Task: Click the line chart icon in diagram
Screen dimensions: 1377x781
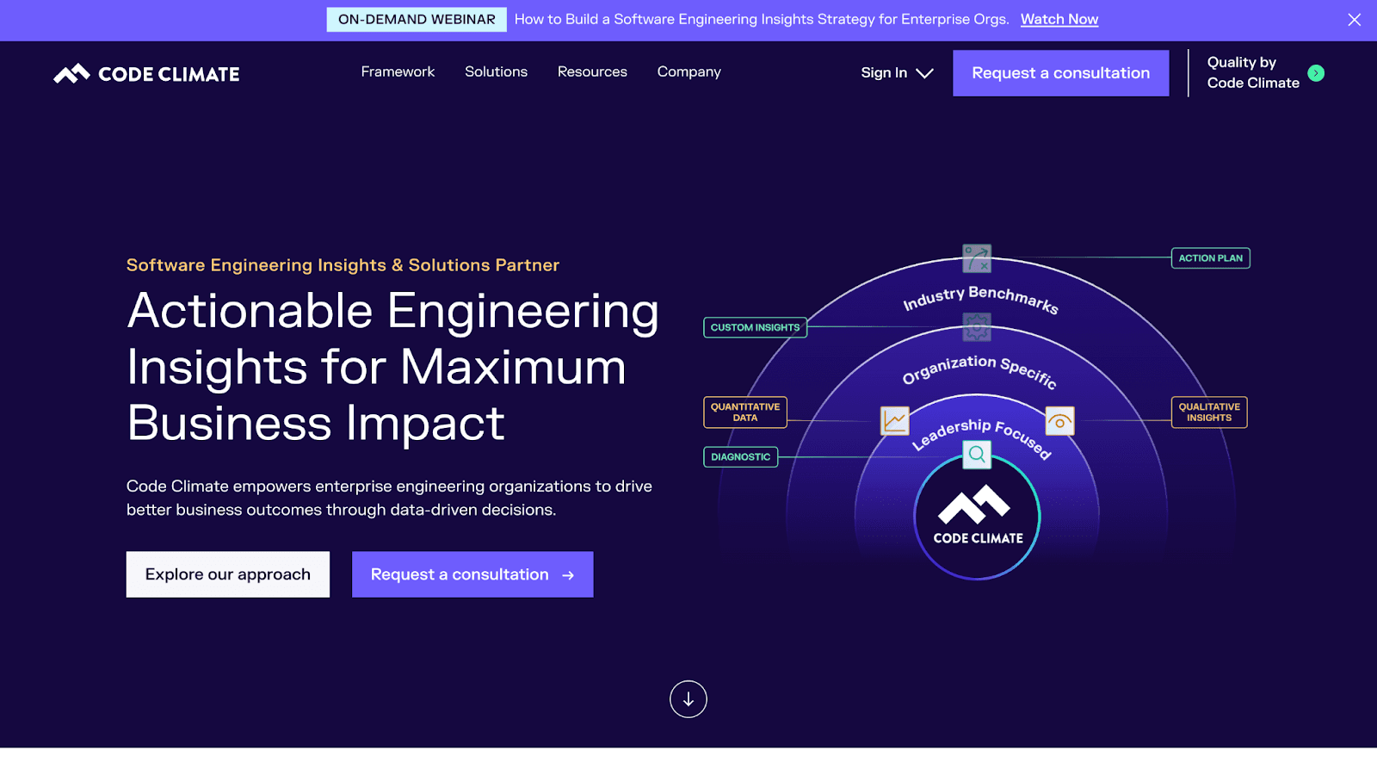Action: click(x=895, y=420)
